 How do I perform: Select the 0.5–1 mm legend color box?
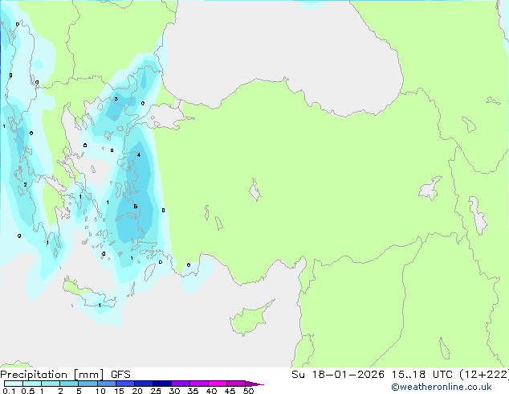click(x=32, y=384)
